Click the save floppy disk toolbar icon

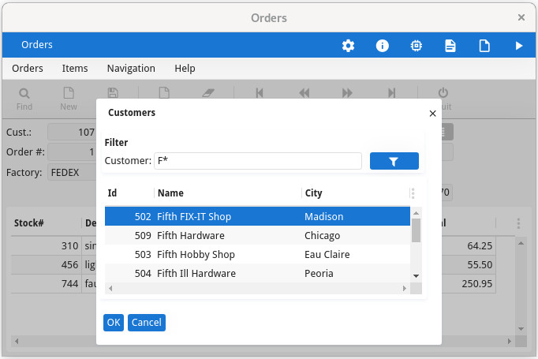point(113,92)
